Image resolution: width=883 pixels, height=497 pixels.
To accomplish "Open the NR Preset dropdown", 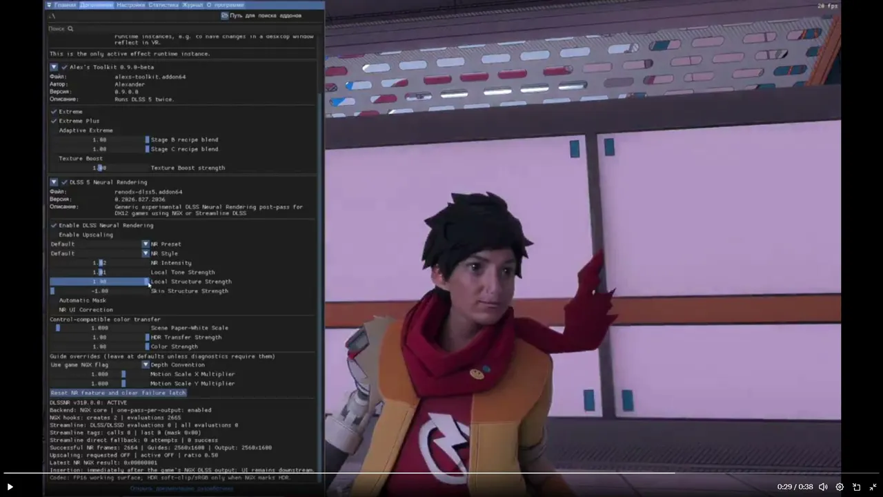I will 99,244.
